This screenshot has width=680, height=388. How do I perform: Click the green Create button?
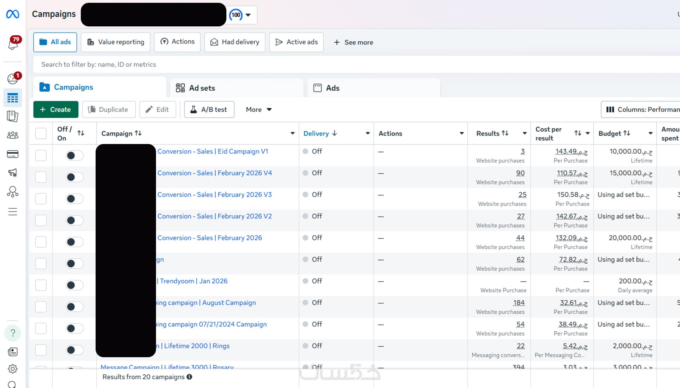pyautogui.click(x=55, y=110)
